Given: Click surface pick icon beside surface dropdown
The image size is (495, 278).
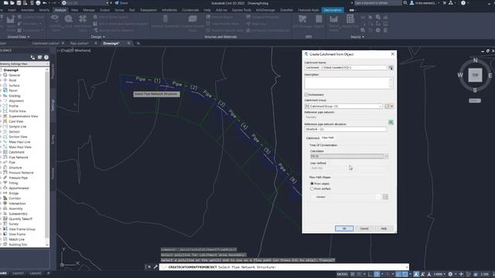Looking at the screenshot, I should click(x=385, y=197).
